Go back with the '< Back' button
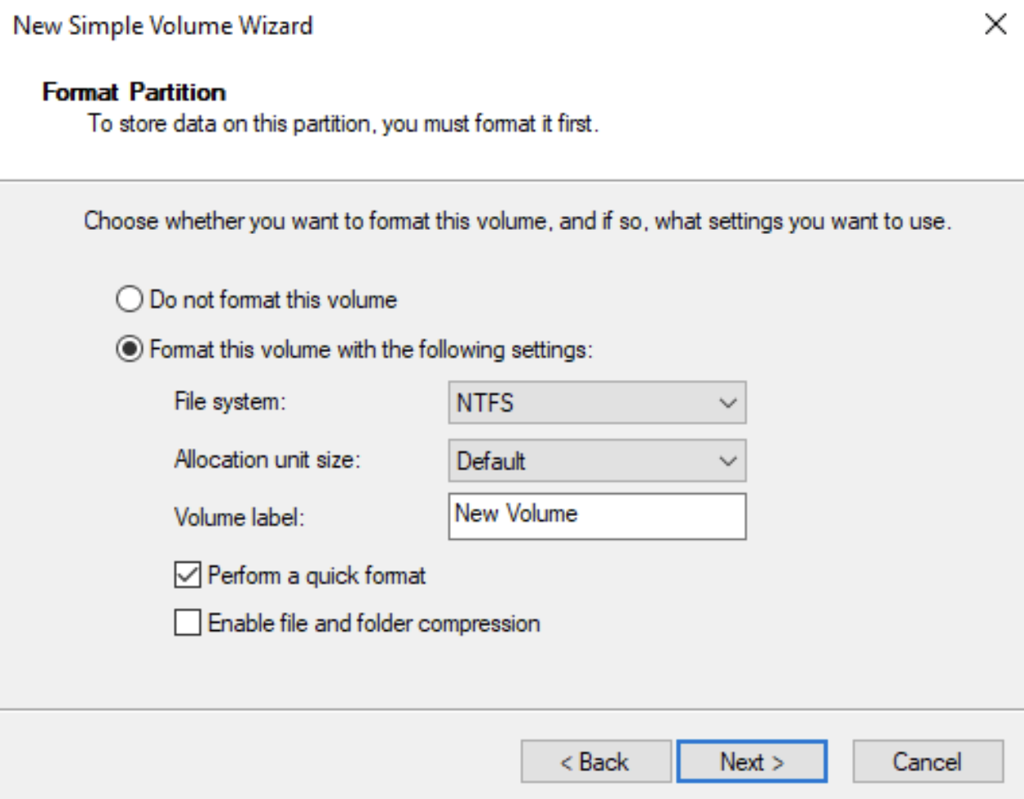The image size is (1024, 799). [596, 761]
